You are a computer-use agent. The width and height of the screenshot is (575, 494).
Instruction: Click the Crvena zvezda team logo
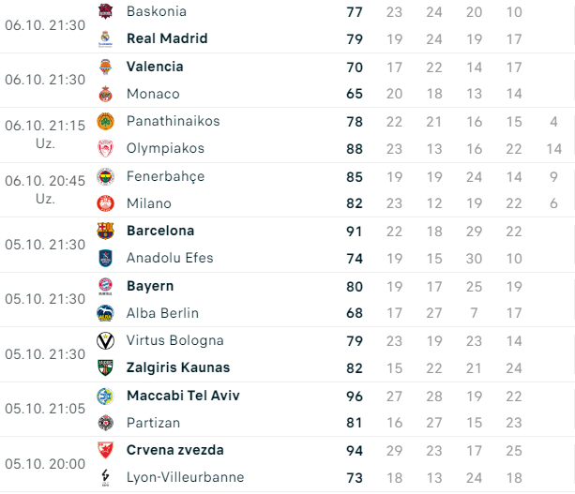106,450
